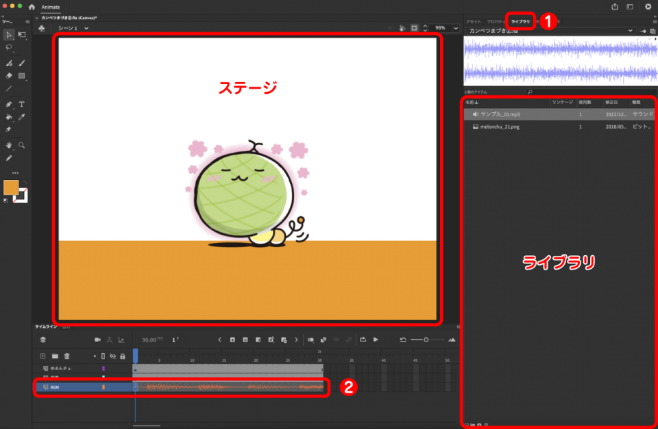658x429 pixels.
Task: Select the Pen tool
Action: pyautogui.click(x=9, y=104)
